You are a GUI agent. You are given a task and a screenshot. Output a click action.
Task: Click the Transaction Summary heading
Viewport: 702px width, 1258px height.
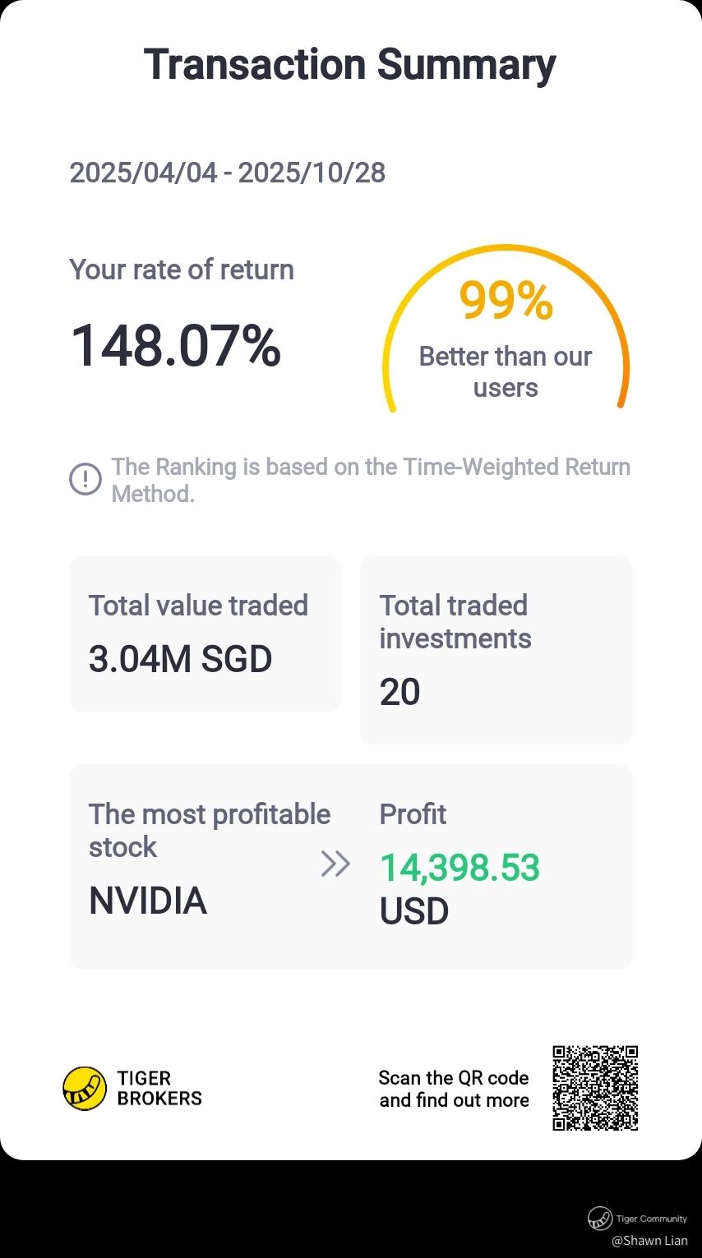tap(350, 64)
